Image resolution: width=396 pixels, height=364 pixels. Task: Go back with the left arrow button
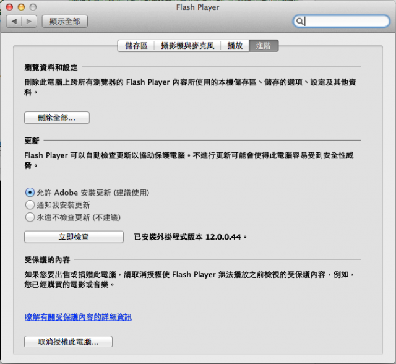(14, 21)
